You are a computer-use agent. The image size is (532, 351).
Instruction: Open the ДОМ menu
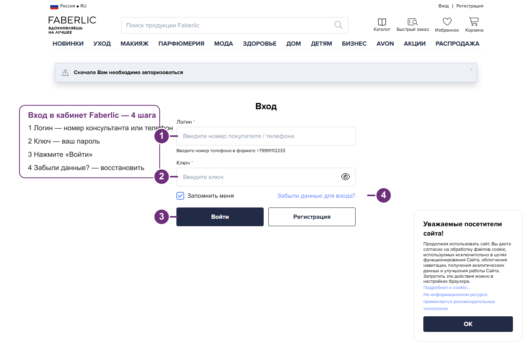click(x=294, y=44)
